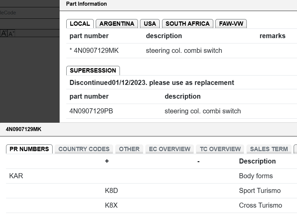Click the Body forms description

click(256, 176)
